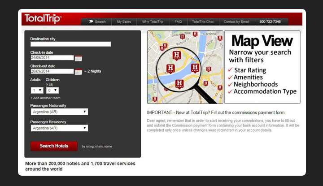Viewport: 323px width, 186px height.
Task: Open the check-out date calendar icon
Action: pos(78,72)
